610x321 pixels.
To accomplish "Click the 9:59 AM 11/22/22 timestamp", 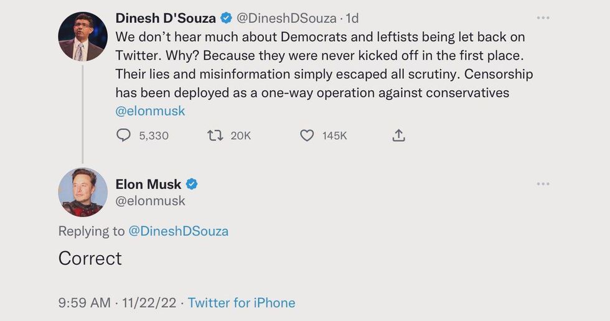I will tap(116, 303).
